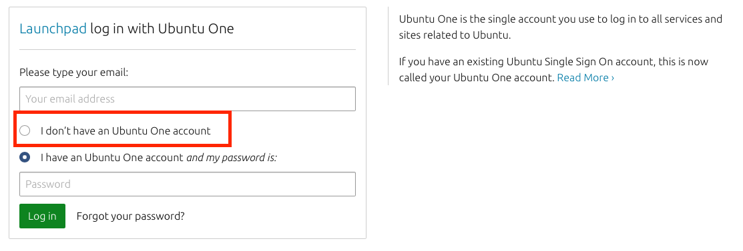Focus the Password input field
743x251 pixels.
(x=187, y=184)
